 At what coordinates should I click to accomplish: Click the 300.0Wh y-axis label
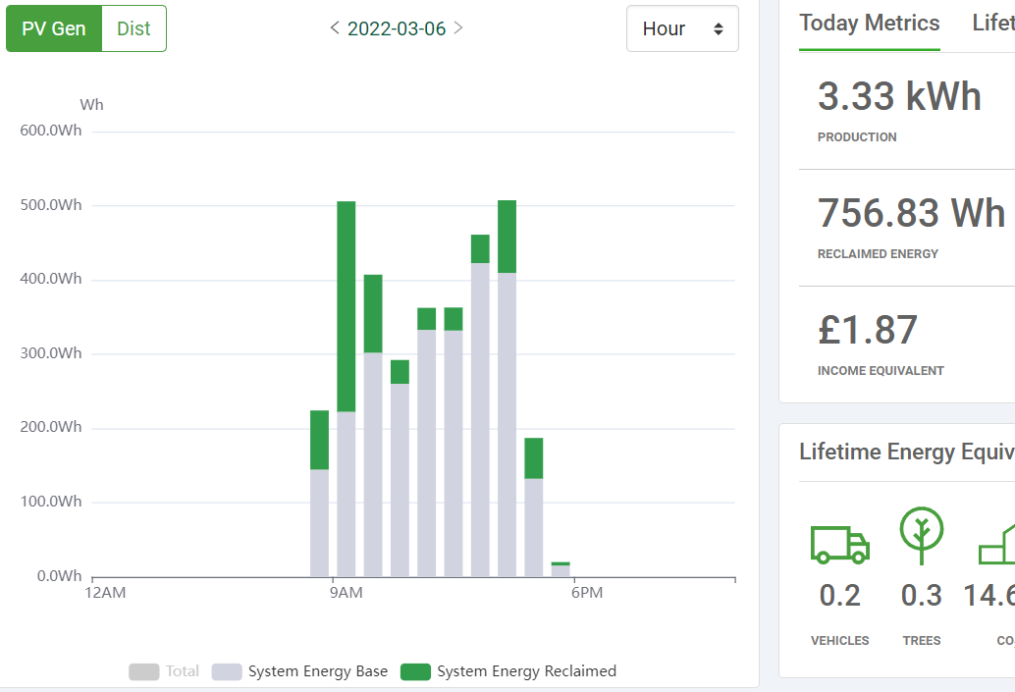click(x=51, y=352)
